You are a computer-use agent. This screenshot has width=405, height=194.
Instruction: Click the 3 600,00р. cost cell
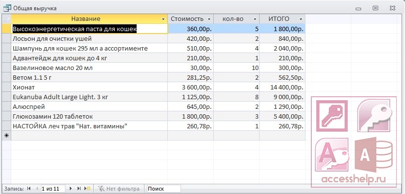coord(191,87)
